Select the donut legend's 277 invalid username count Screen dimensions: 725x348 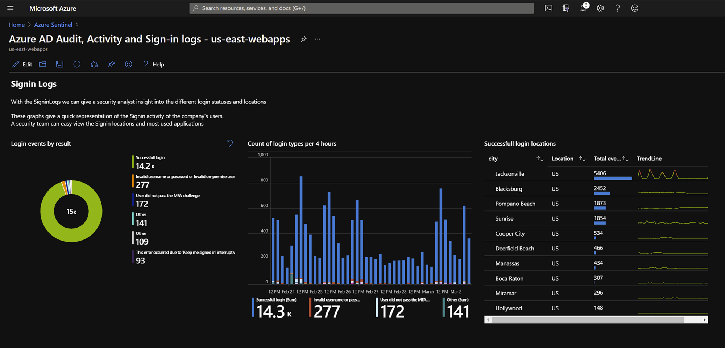(142, 185)
